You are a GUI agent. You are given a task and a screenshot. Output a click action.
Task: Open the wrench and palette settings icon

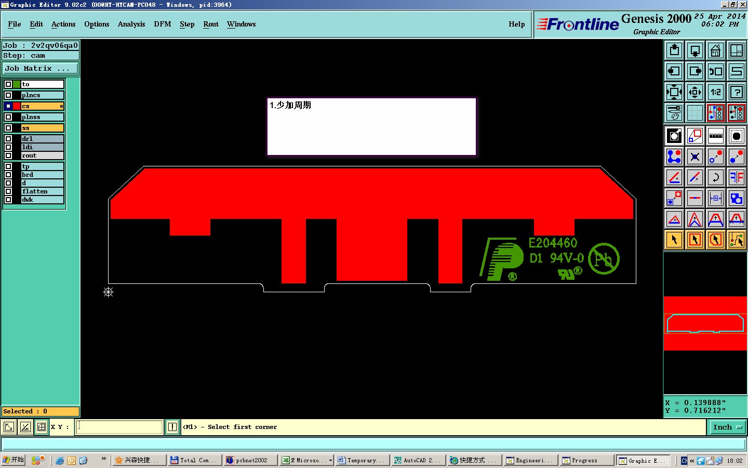tap(674, 113)
